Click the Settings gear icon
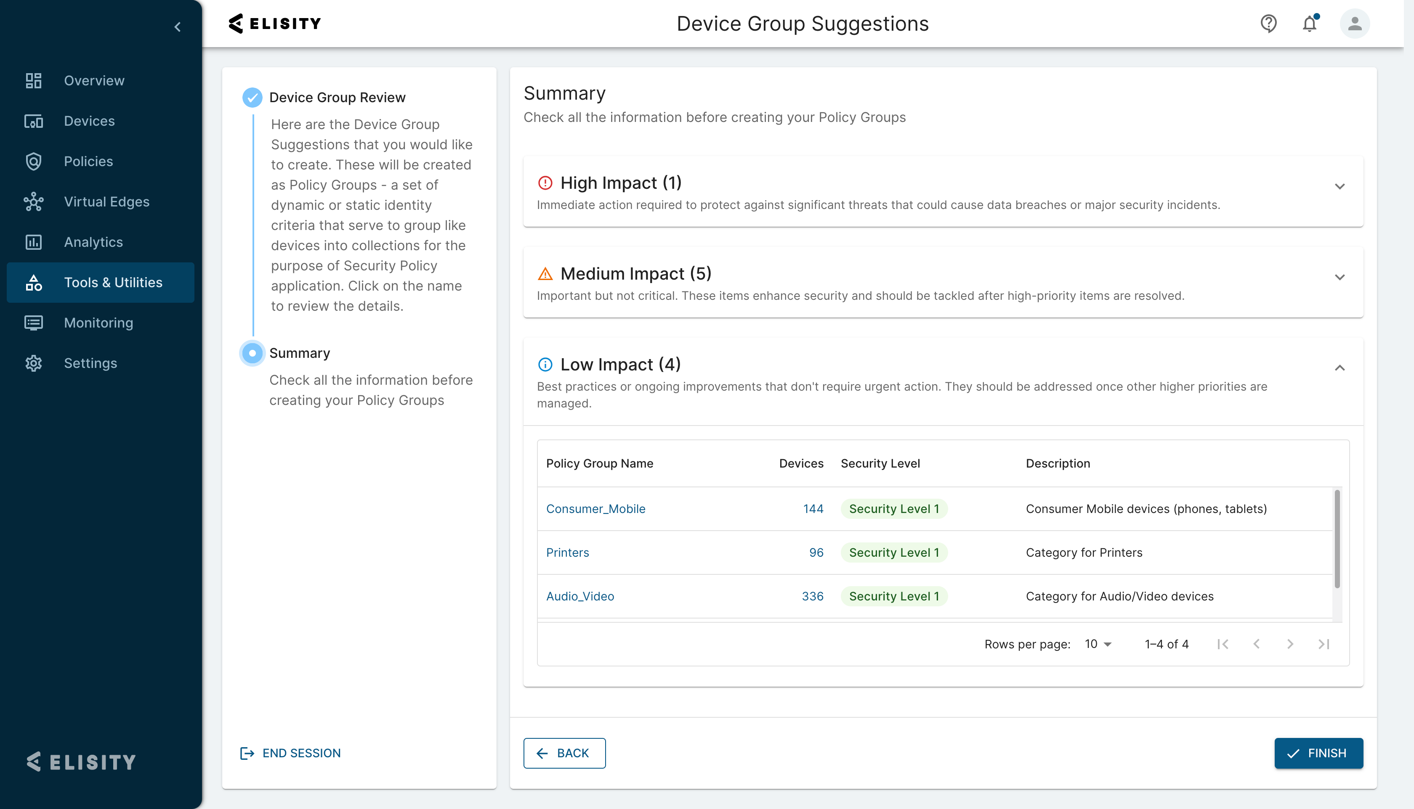The height and width of the screenshot is (809, 1414). click(33, 363)
